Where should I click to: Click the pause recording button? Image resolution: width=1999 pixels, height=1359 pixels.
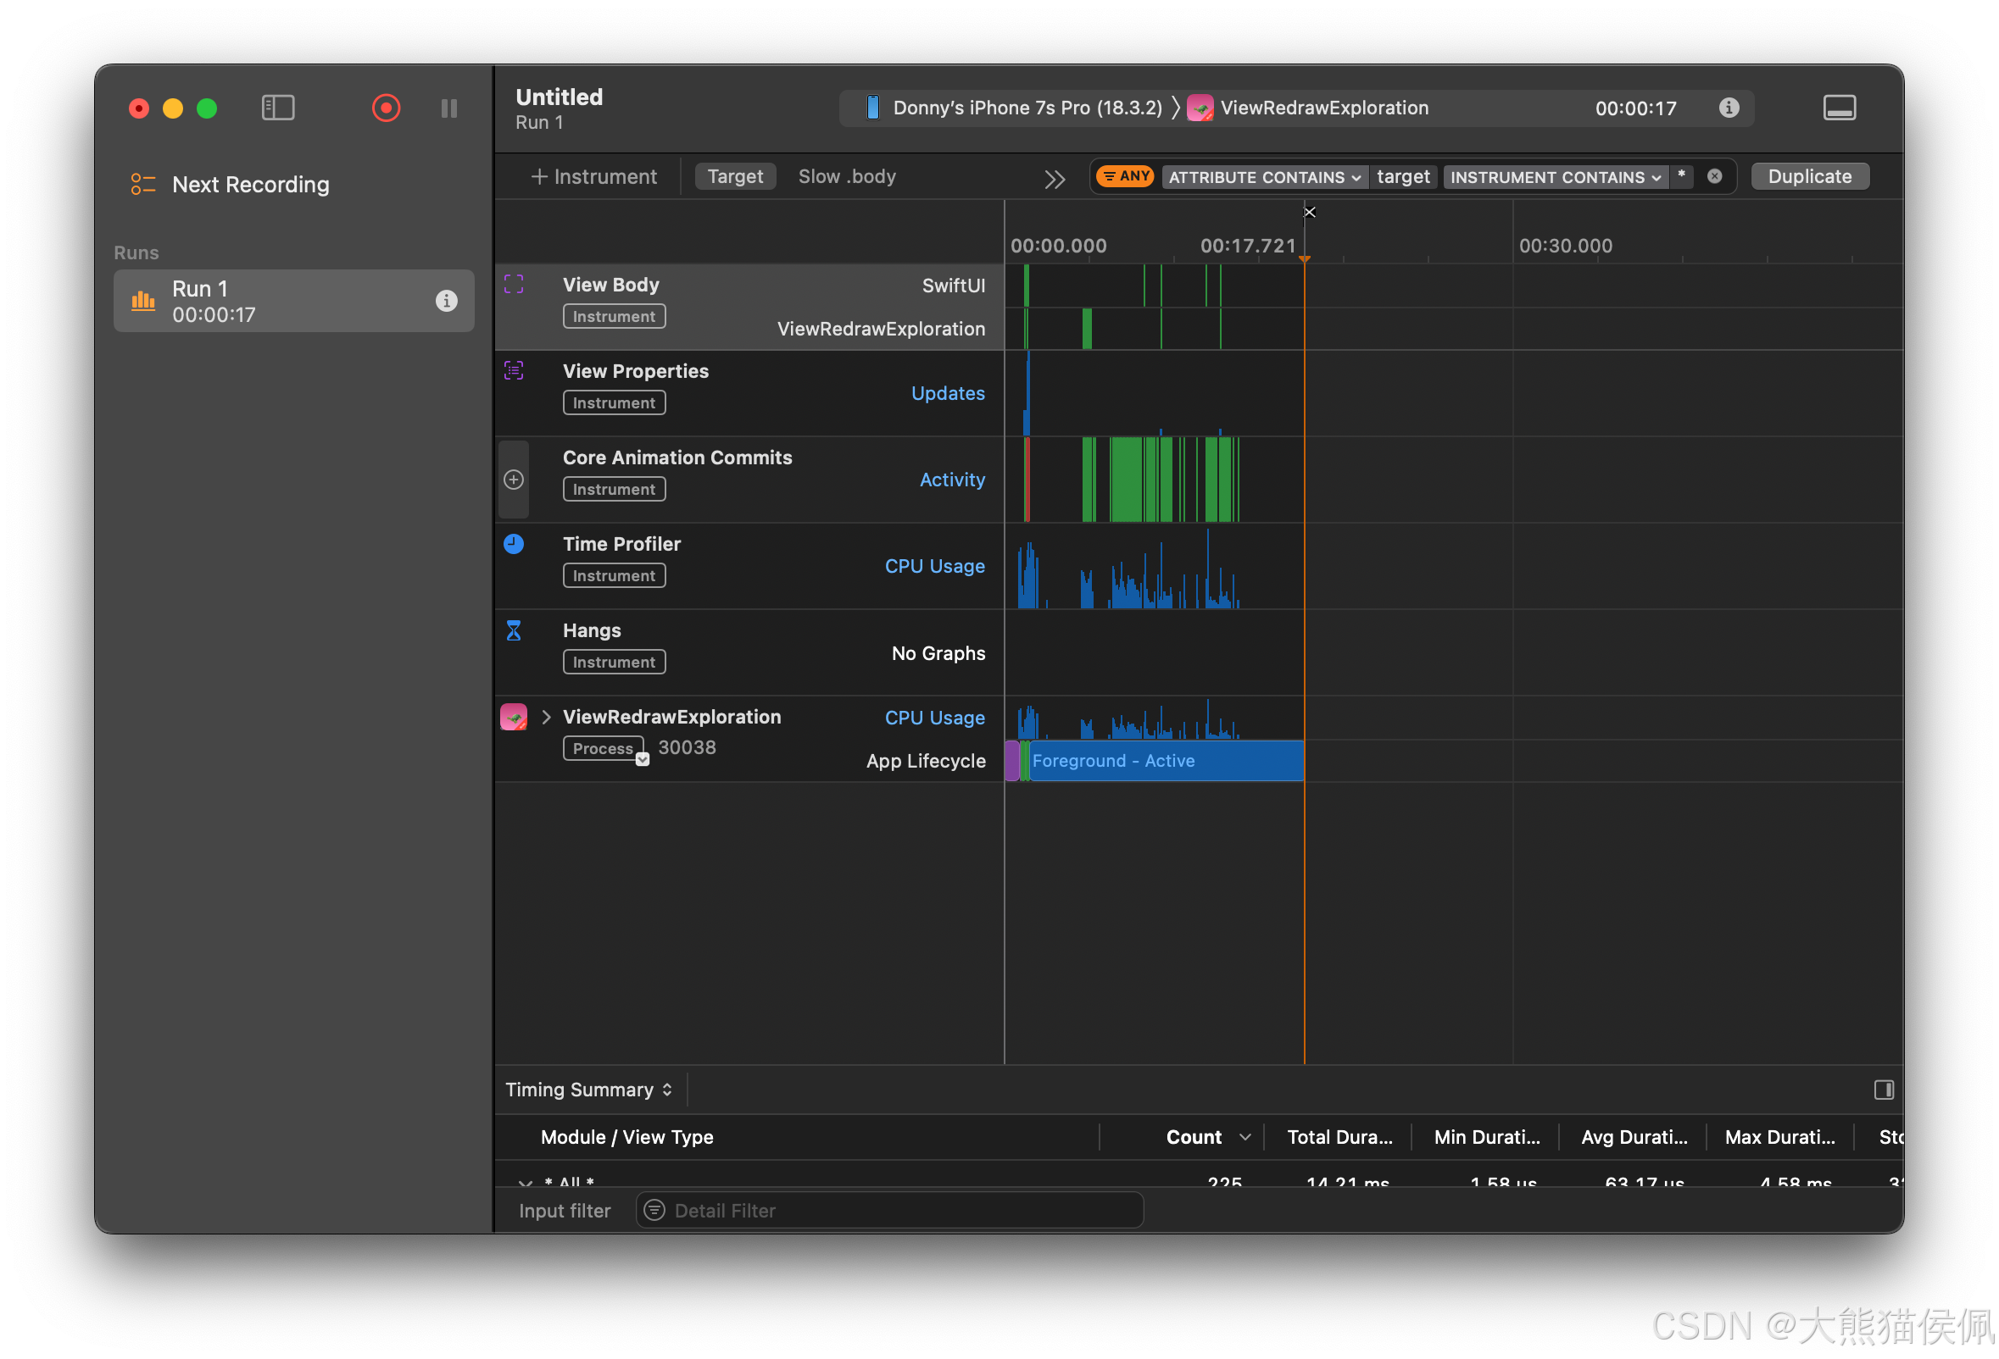point(449,108)
